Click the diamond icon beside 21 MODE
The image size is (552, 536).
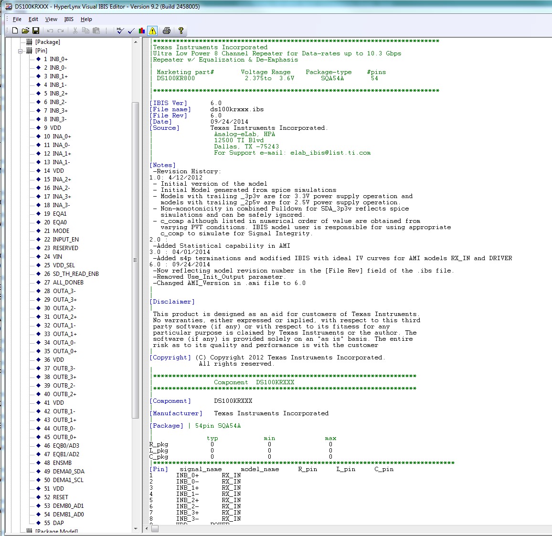pyautogui.click(x=39, y=231)
